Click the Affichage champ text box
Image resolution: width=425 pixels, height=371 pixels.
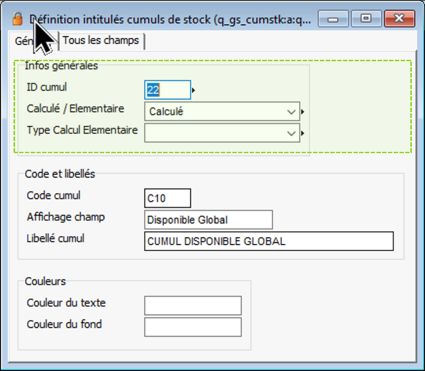[x=208, y=219]
